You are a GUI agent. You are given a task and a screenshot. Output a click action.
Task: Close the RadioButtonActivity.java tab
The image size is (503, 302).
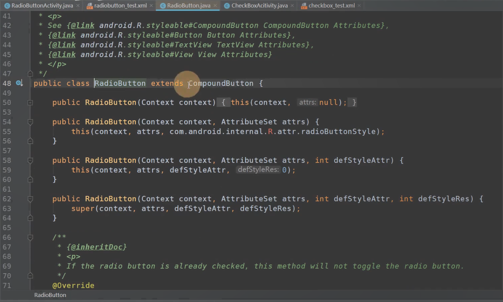coord(78,6)
